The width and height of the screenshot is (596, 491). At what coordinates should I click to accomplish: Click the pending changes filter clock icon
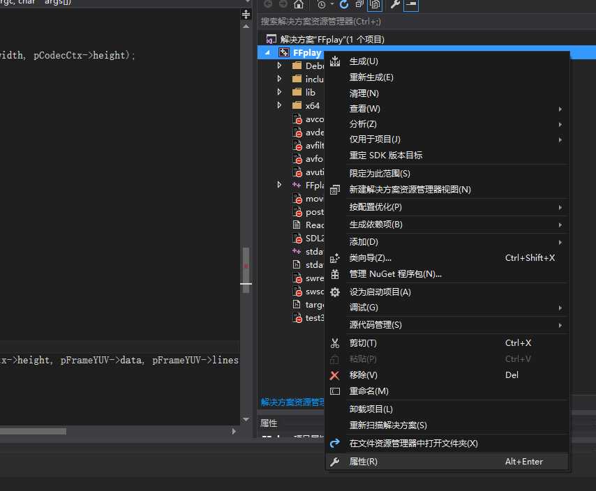pos(322,5)
